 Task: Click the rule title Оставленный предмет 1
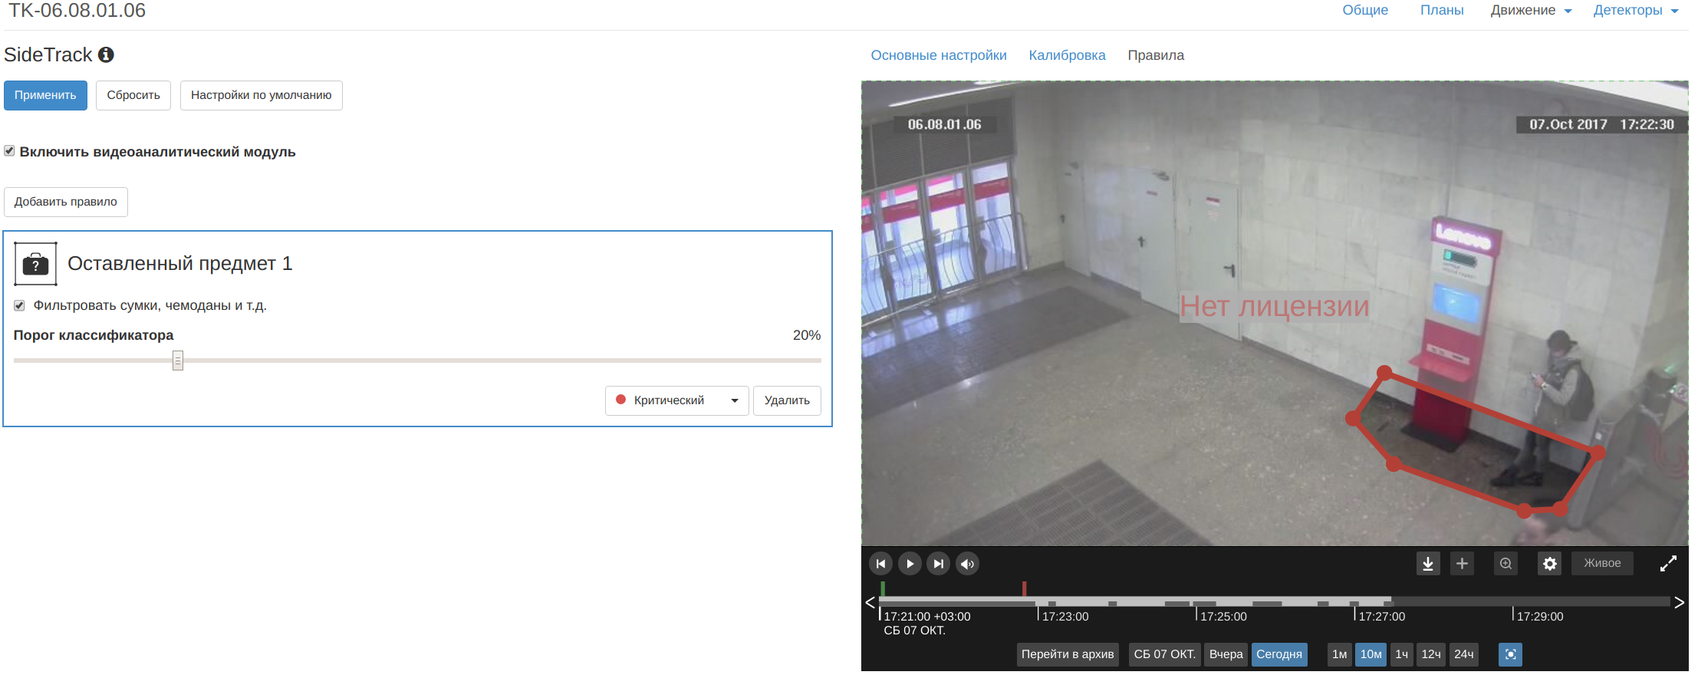tap(180, 263)
